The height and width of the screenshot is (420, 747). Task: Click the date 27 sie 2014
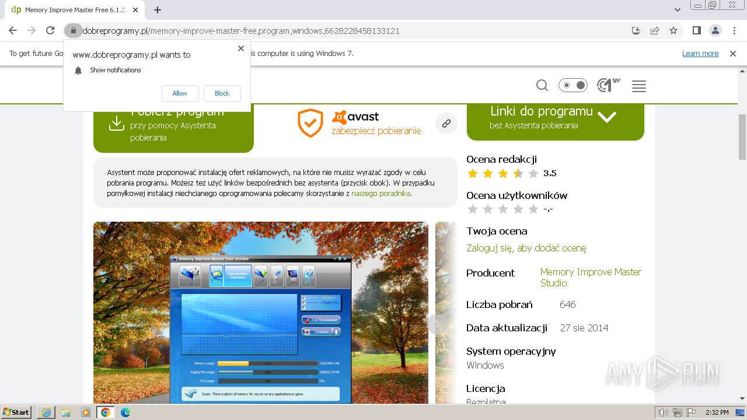pos(584,328)
